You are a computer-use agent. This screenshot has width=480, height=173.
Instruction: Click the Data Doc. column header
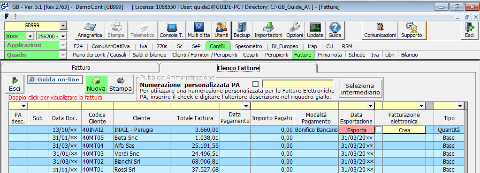(x=65, y=118)
